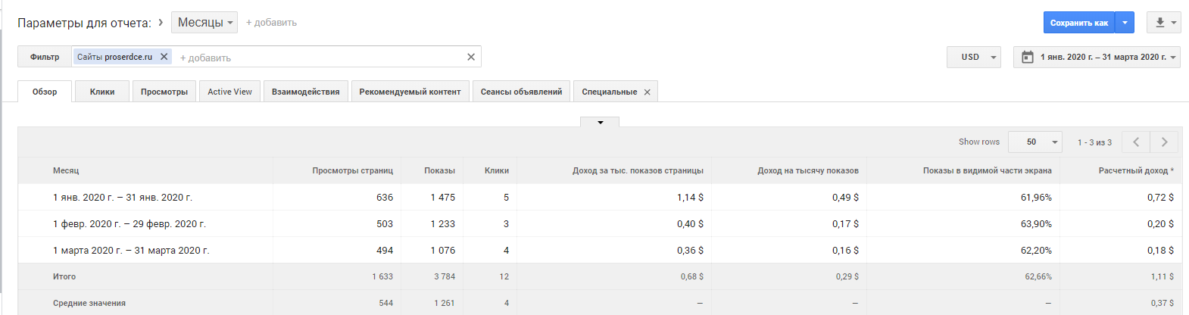Go to the next results page
Viewport: 1189px width, 315px height.
(1164, 142)
